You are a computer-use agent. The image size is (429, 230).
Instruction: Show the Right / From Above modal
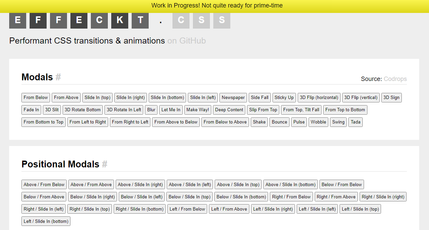point(336,197)
